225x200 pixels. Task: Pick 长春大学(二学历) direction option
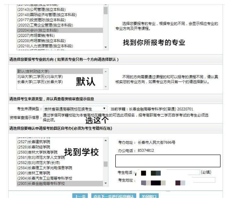(60, 82)
